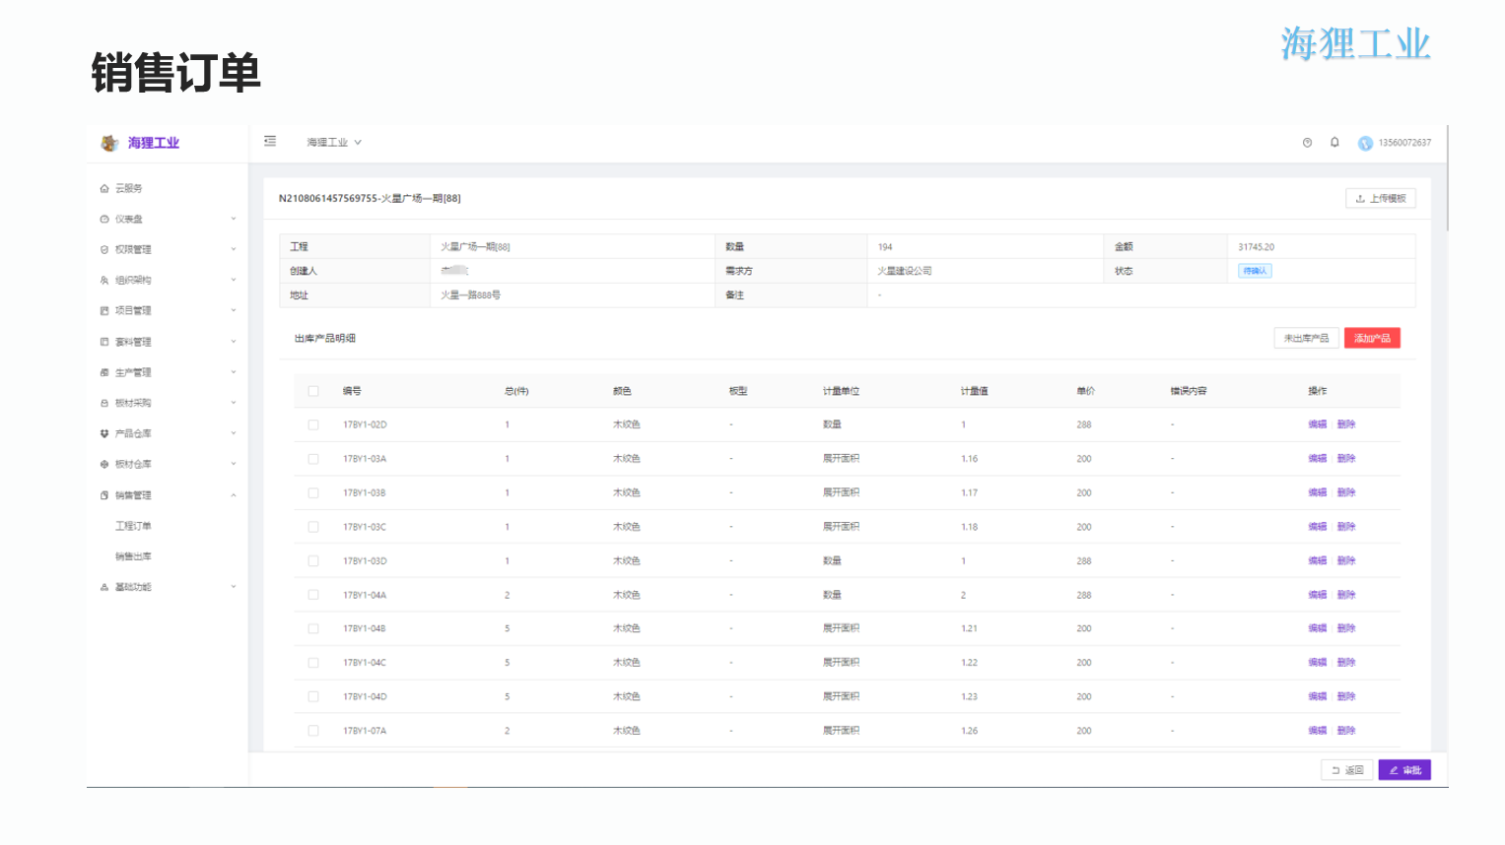The image size is (1505, 845).
Task: Open help via the question mark icon
Action: coord(1307,143)
